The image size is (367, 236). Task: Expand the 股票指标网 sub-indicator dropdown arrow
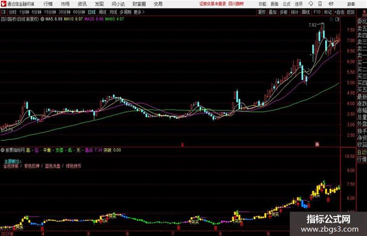[3, 150]
